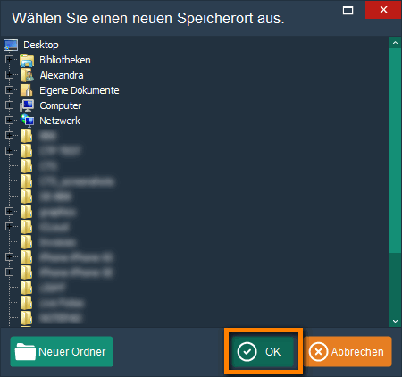Select Alexandra label in tree
The image size is (402, 377).
(62, 75)
